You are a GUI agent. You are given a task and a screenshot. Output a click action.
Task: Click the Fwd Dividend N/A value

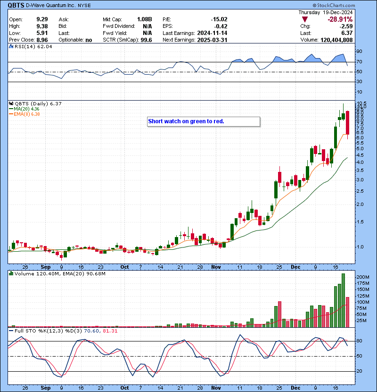pos(148,26)
